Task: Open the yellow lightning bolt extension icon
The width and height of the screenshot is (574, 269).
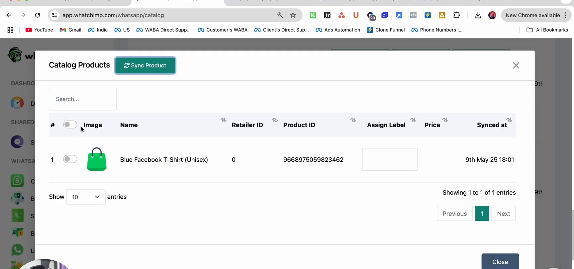Action: pyautogui.click(x=428, y=15)
